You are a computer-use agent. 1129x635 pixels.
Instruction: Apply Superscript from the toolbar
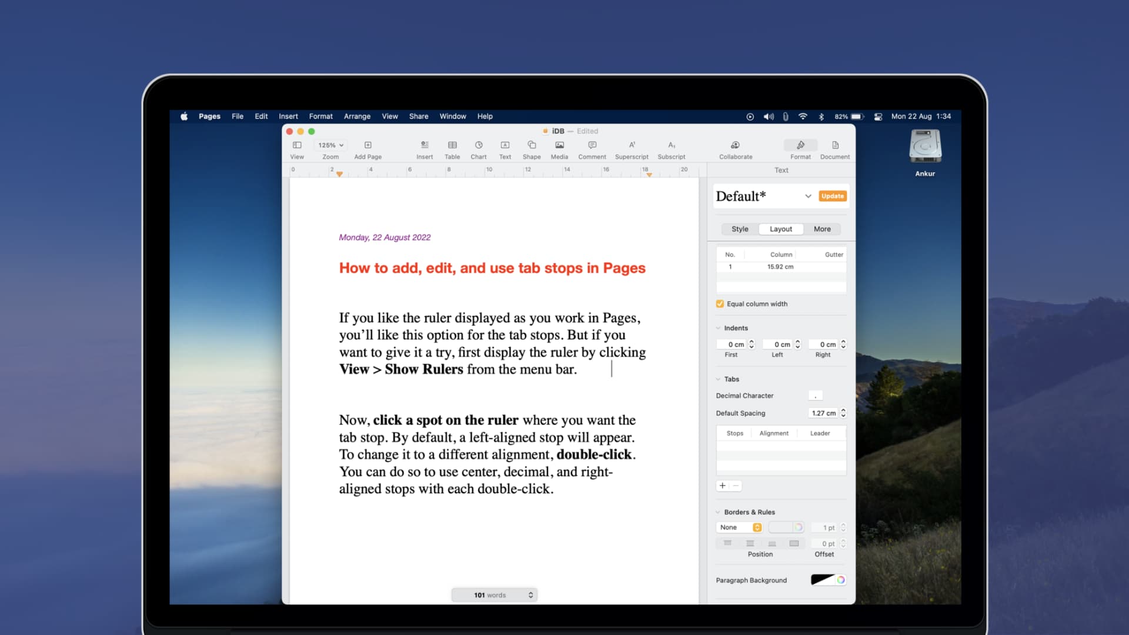pyautogui.click(x=632, y=145)
